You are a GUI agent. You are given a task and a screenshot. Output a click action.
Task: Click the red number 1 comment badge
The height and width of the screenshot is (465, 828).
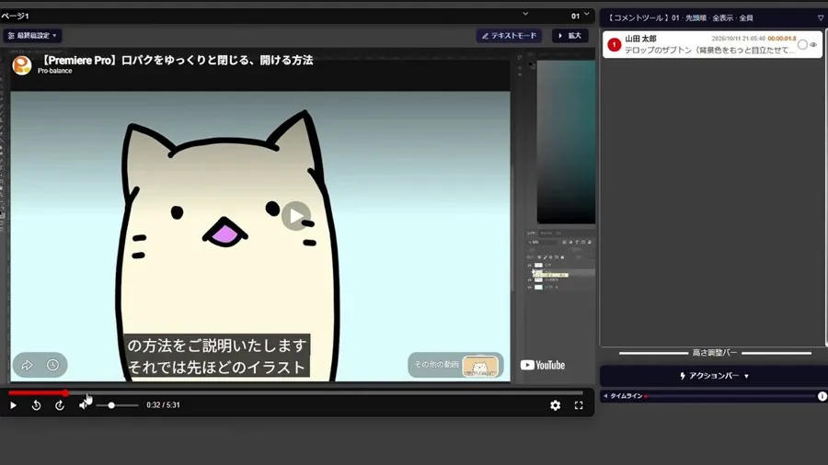pos(615,45)
